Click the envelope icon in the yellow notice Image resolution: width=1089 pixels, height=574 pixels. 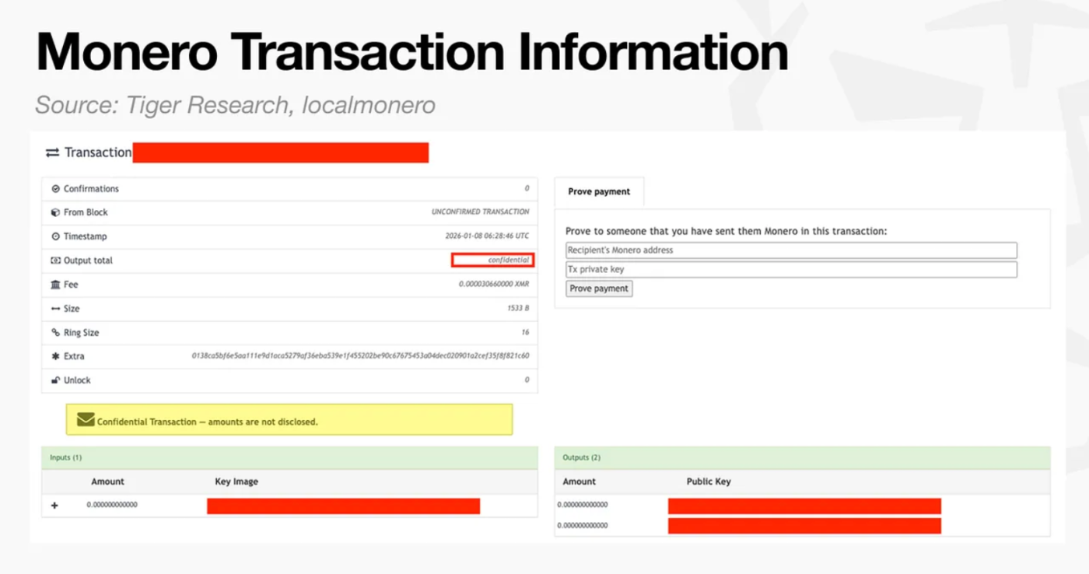pos(86,420)
